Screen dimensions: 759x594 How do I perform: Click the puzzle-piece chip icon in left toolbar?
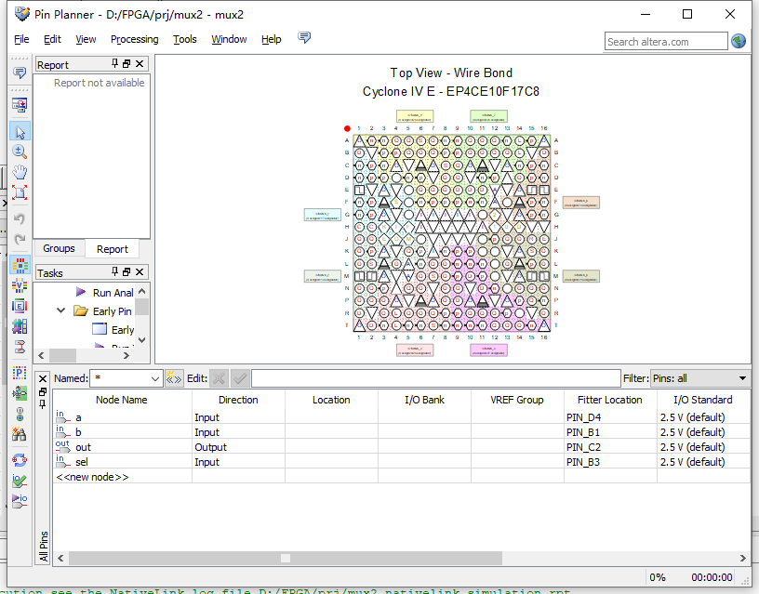click(x=20, y=326)
